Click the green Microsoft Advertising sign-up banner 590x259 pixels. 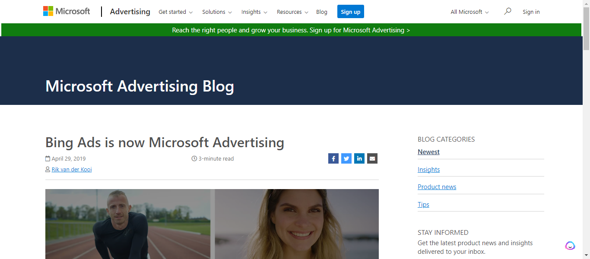pos(291,30)
